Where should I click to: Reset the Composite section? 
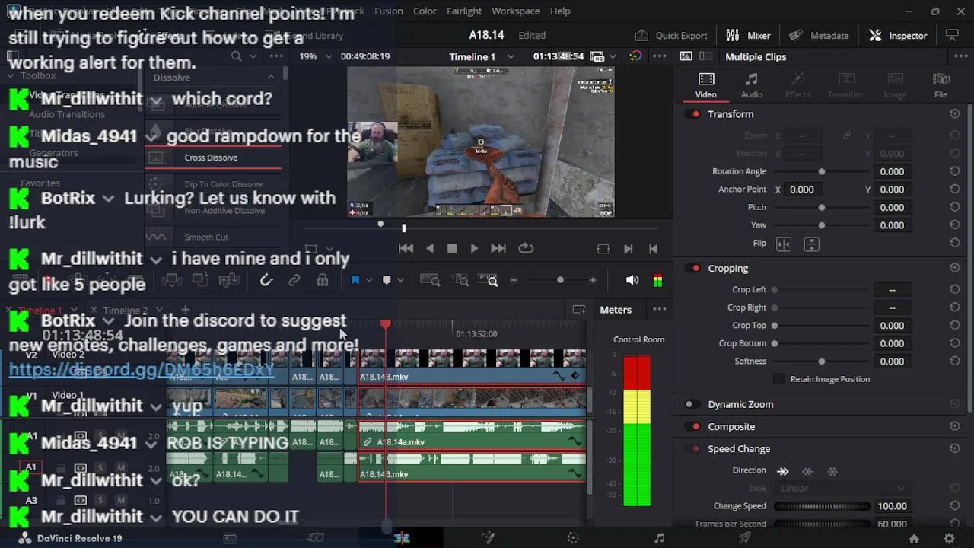point(954,427)
